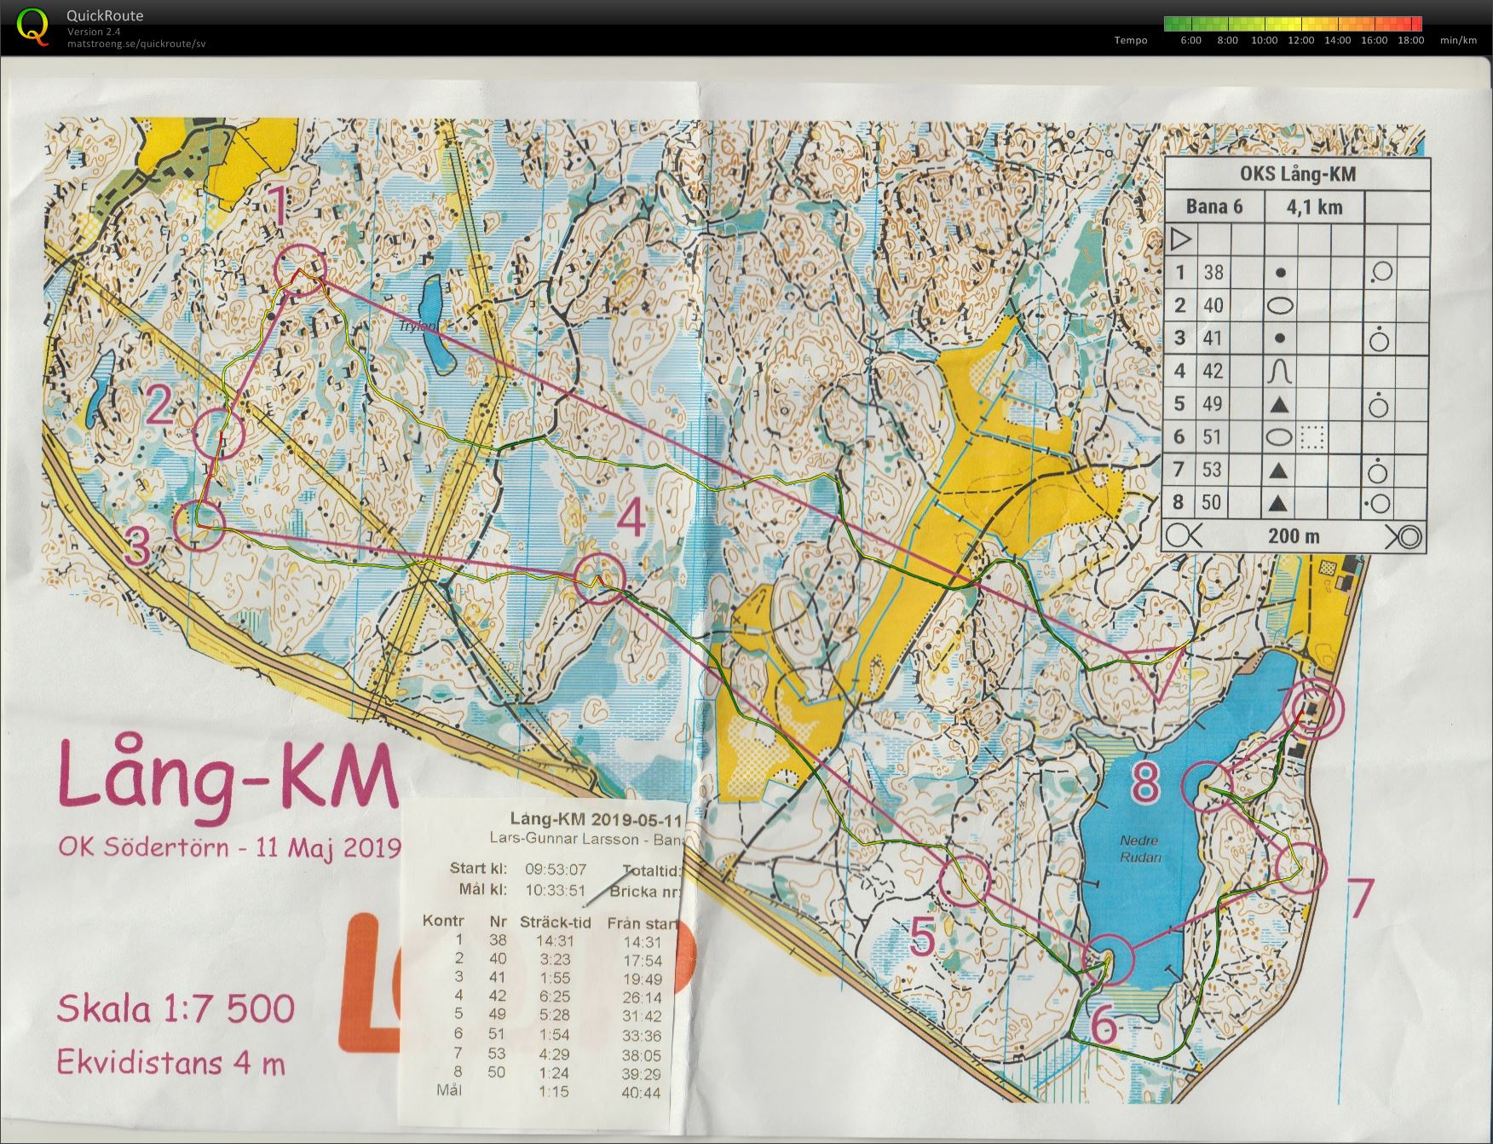Click the arch-shaped symbol in row 4
The image size is (1493, 1144).
point(1280,371)
